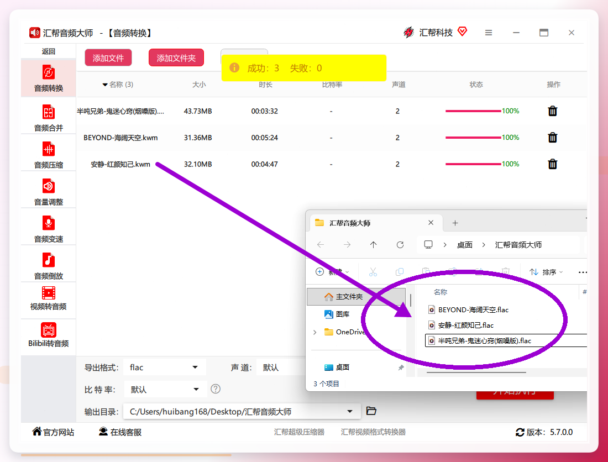Browse the output folder with the folder icon
Image resolution: width=608 pixels, height=462 pixels.
371,411
